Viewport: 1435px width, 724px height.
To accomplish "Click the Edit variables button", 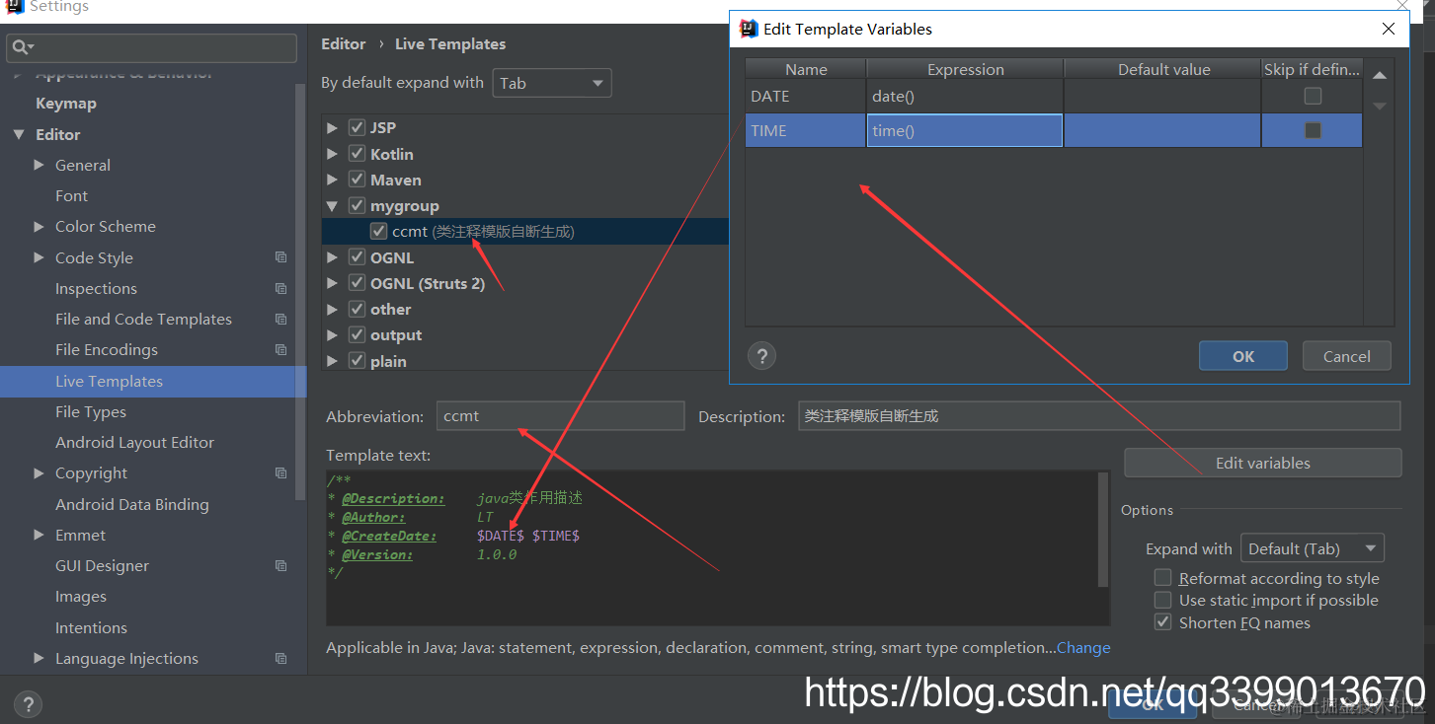I will pyautogui.click(x=1263, y=463).
